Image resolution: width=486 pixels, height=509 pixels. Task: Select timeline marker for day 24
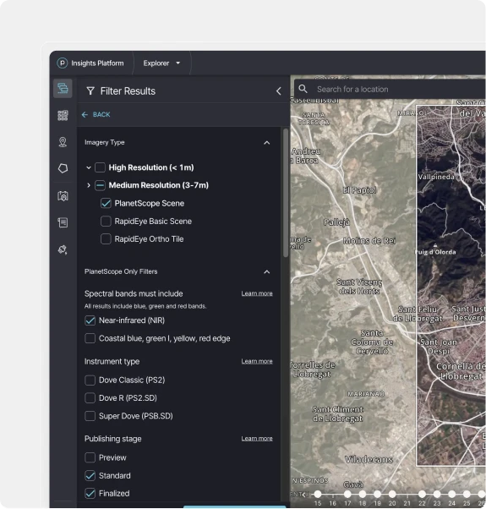coord(452,494)
